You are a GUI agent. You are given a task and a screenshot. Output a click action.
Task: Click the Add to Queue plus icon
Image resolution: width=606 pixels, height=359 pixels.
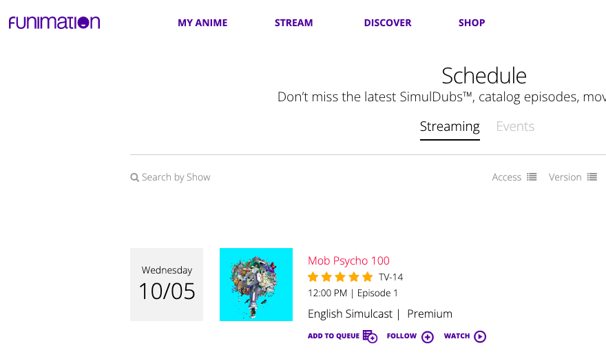click(x=370, y=336)
